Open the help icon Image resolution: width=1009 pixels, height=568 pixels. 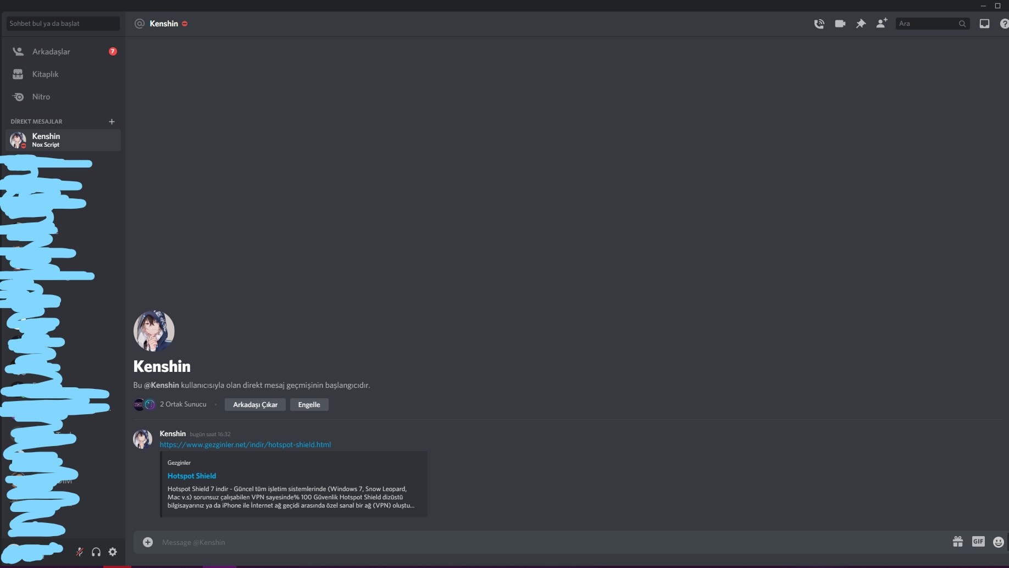click(1005, 24)
